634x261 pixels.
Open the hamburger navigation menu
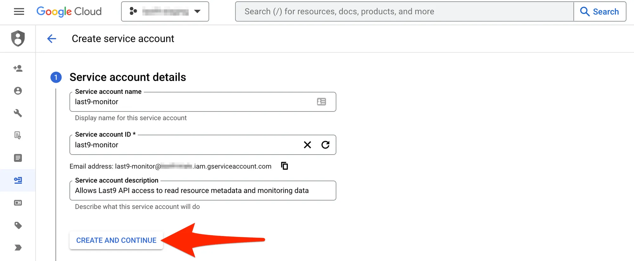19,12
